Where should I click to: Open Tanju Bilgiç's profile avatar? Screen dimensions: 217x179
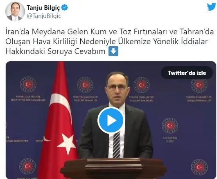(15, 11)
